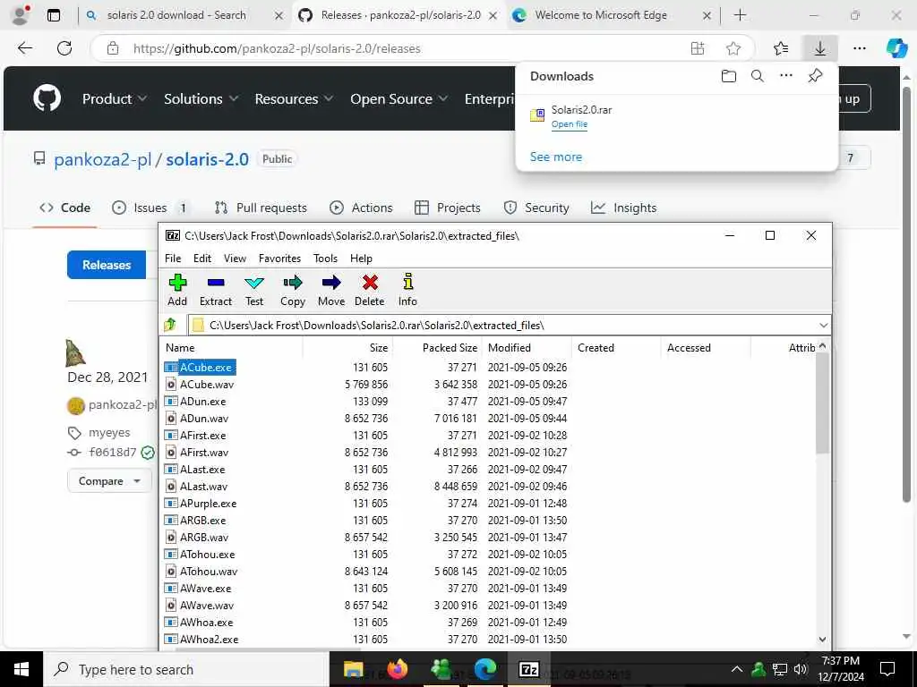
Task: Expand the Solutions dropdown
Action: (x=201, y=98)
